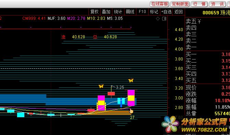
Task: Click the hand cursor icon near 27
Action: click(x=131, y=111)
